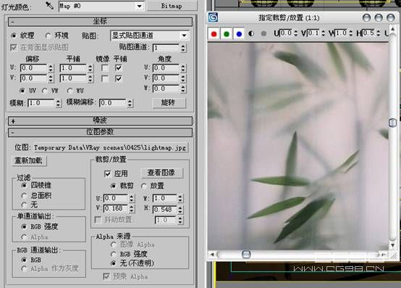This screenshot has height=288, width=401.
Task: Click the 查看图像 button
Action: point(161,173)
